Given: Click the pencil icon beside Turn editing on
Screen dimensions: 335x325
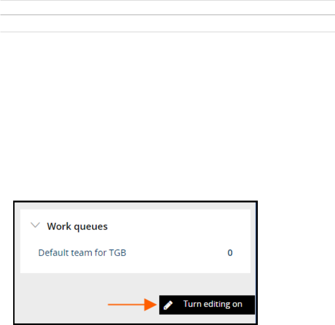Looking at the screenshot, I should pos(168,305).
